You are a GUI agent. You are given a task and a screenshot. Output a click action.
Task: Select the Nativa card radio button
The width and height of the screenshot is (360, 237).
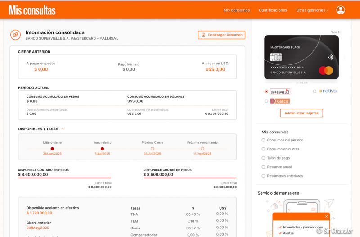pos(315,91)
